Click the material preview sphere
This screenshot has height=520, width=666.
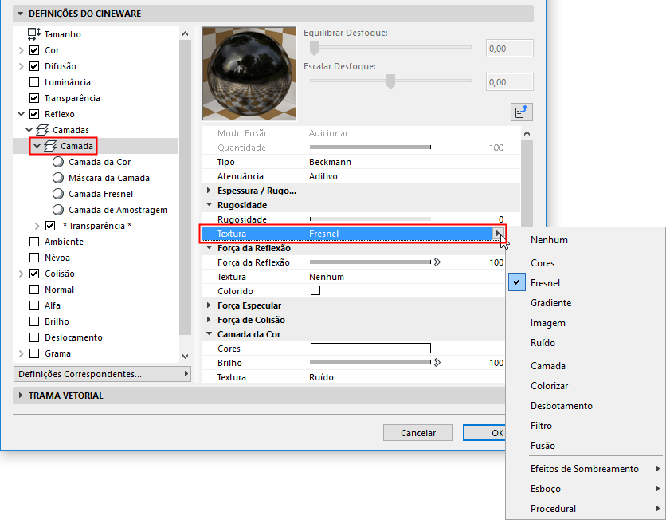(249, 72)
